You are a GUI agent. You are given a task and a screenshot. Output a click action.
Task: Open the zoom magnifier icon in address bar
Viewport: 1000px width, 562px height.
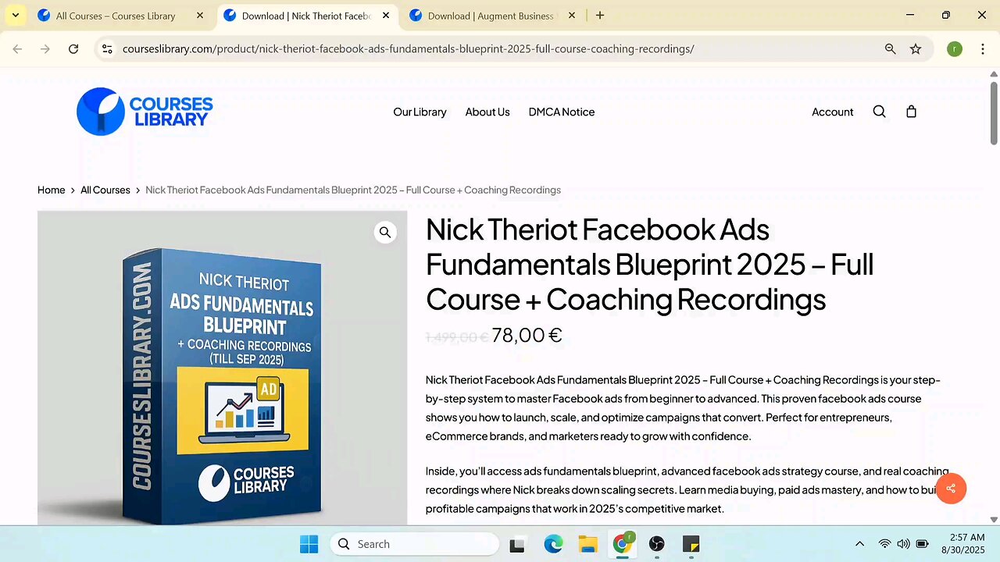click(x=890, y=49)
